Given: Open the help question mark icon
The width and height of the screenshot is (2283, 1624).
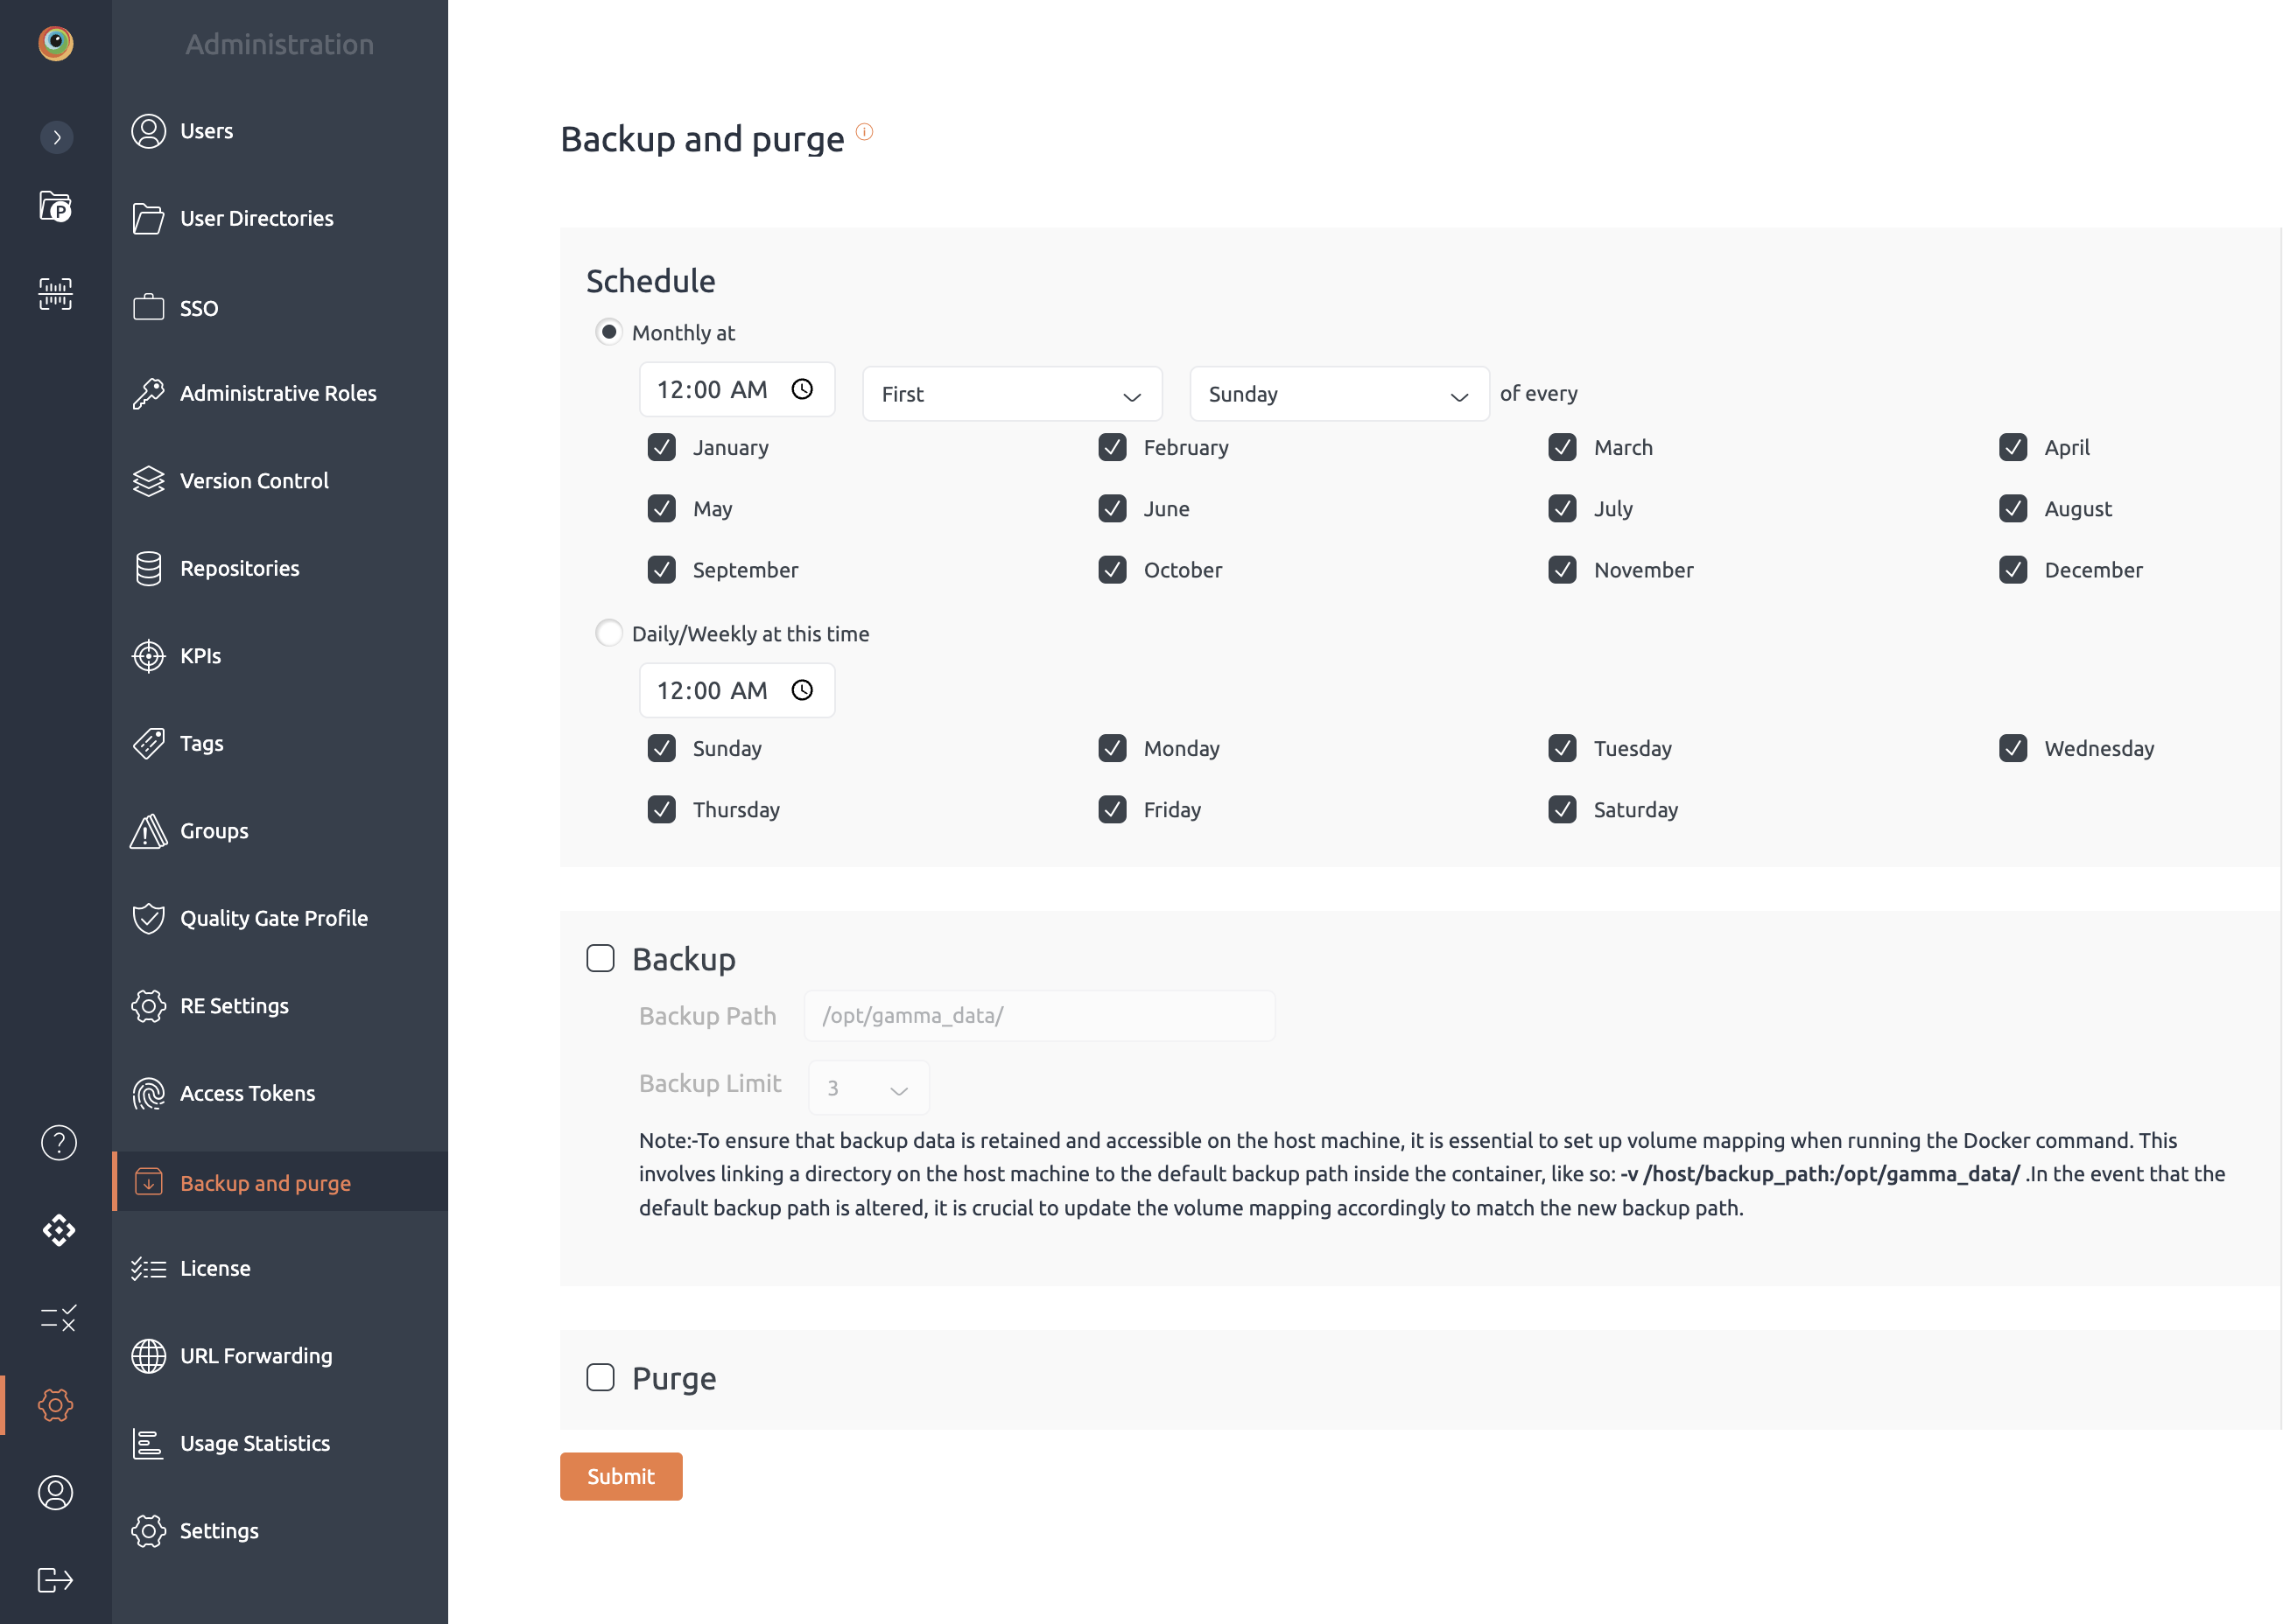Looking at the screenshot, I should [58, 1142].
